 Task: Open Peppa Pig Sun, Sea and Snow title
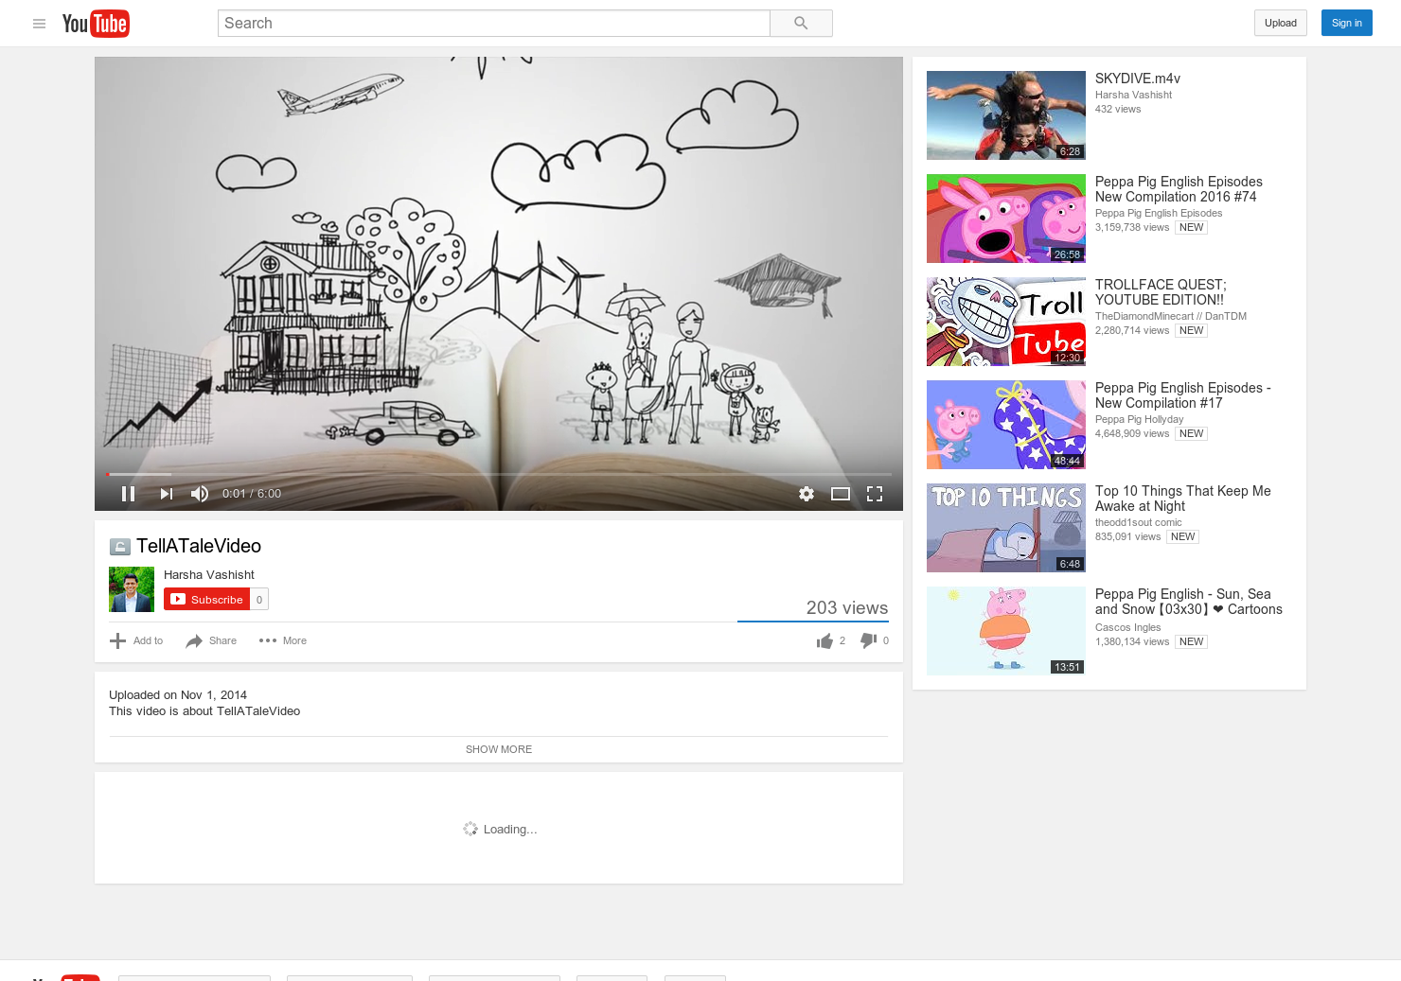tap(1189, 602)
